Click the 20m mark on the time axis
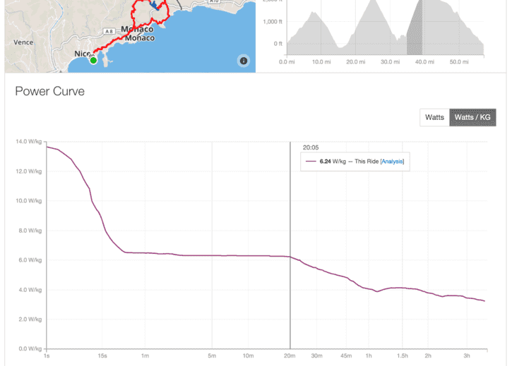512x366 pixels. (x=290, y=355)
